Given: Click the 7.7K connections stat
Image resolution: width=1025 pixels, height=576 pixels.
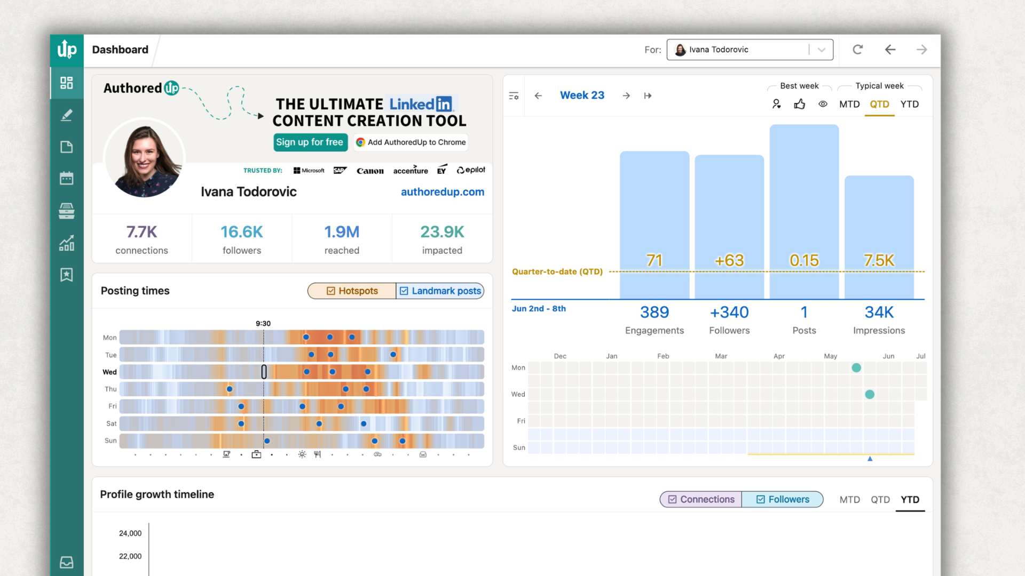Looking at the screenshot, I should 141,239.
